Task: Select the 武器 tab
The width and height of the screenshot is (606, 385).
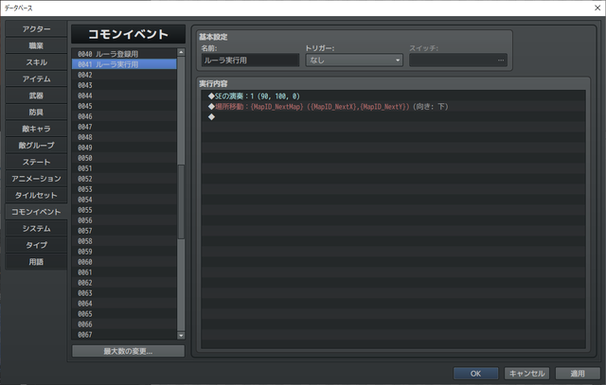Action: point(36,96)
